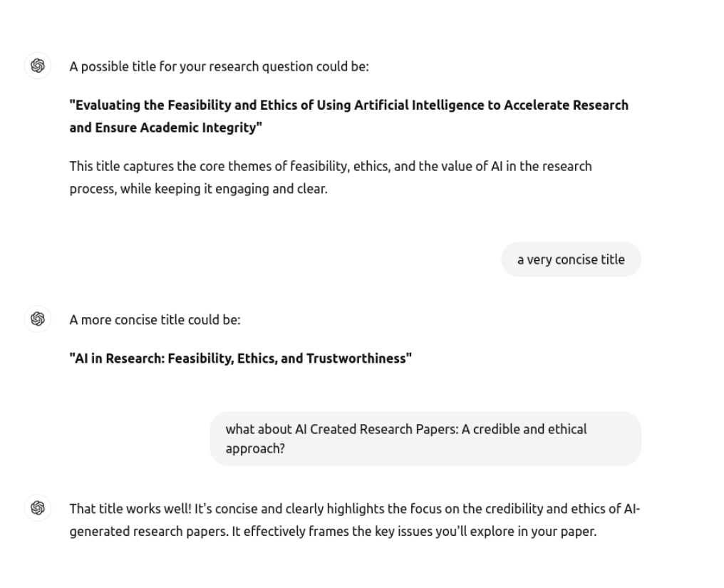724x588 pixels.
Task: Click the line beginning 'generated research papers.'
Action: 332,532
